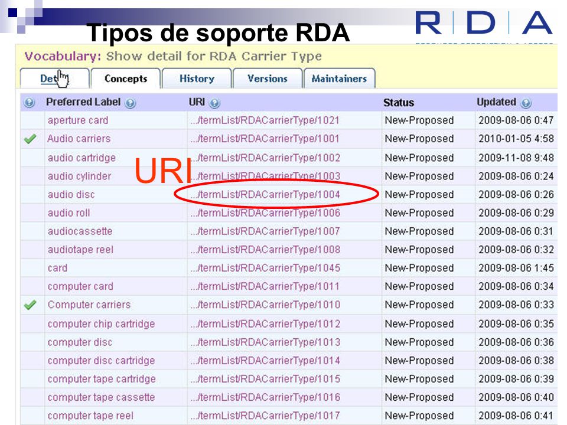Follow URI link RDACarrierType/1008
The height and width of the screenshot is (425, 567).
click(265, 250)
